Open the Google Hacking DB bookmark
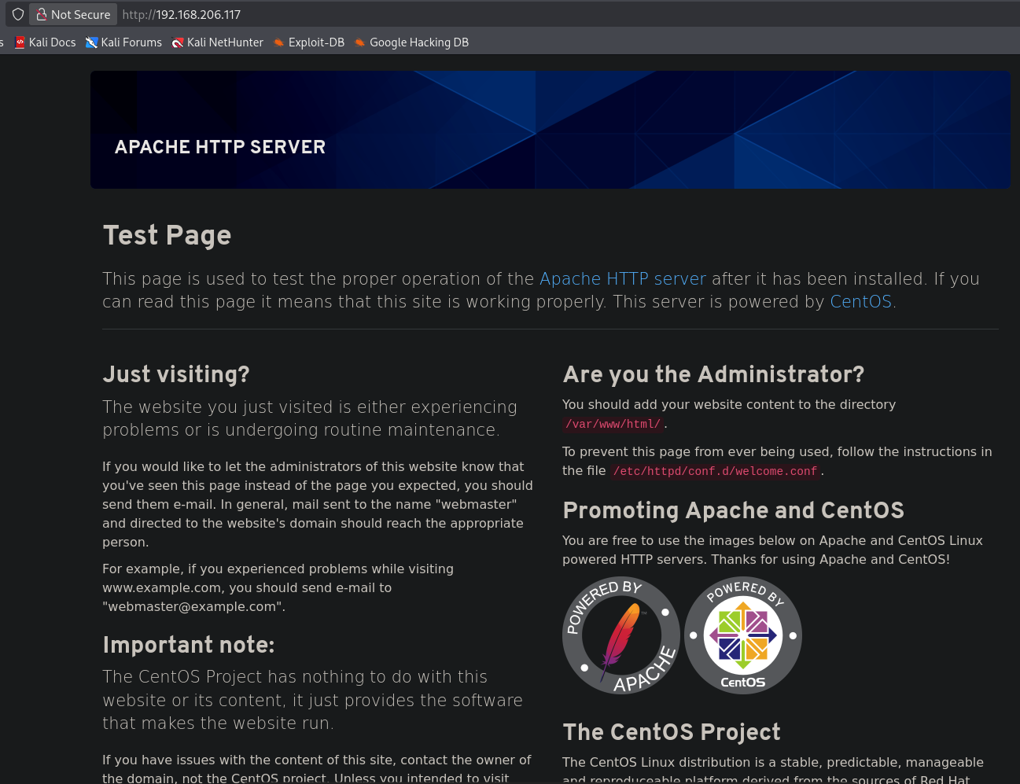 pyautogui.click(x=411, y=42)
